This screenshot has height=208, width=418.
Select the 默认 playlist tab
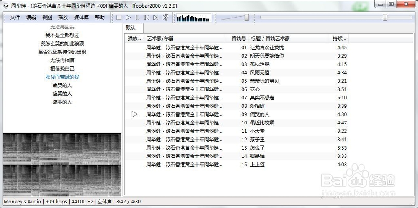(134, 28)
